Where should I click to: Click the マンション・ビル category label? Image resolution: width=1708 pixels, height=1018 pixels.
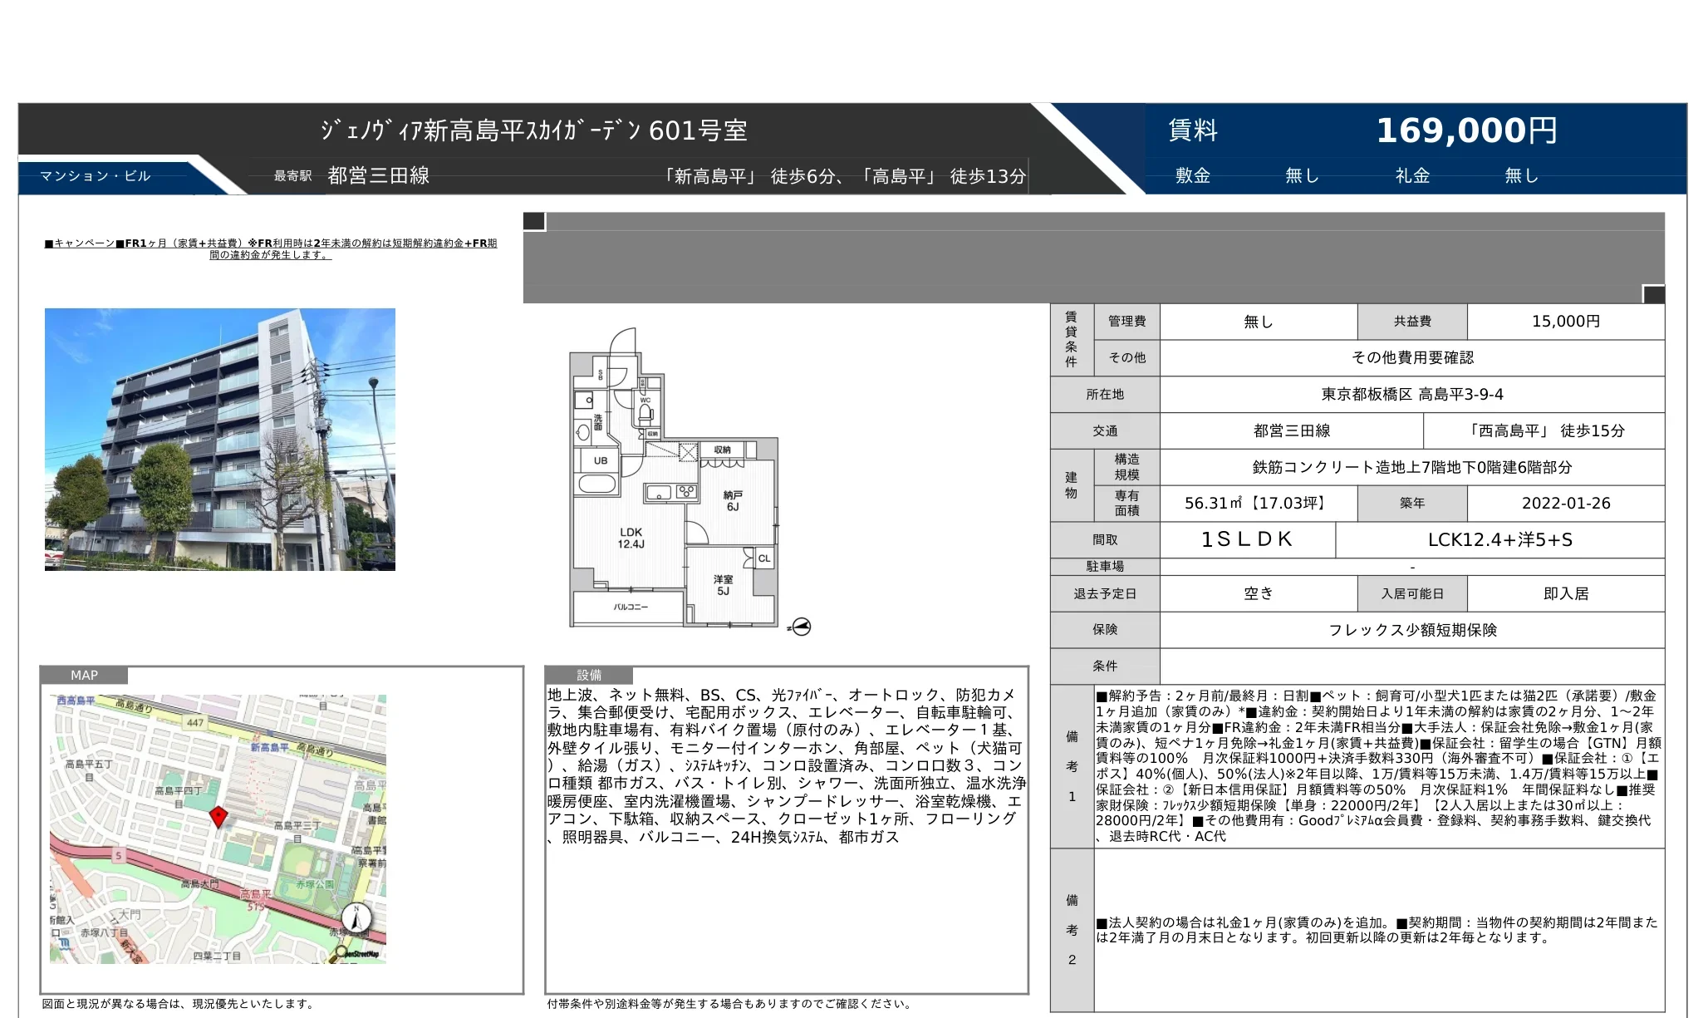(x=96, y=175)
